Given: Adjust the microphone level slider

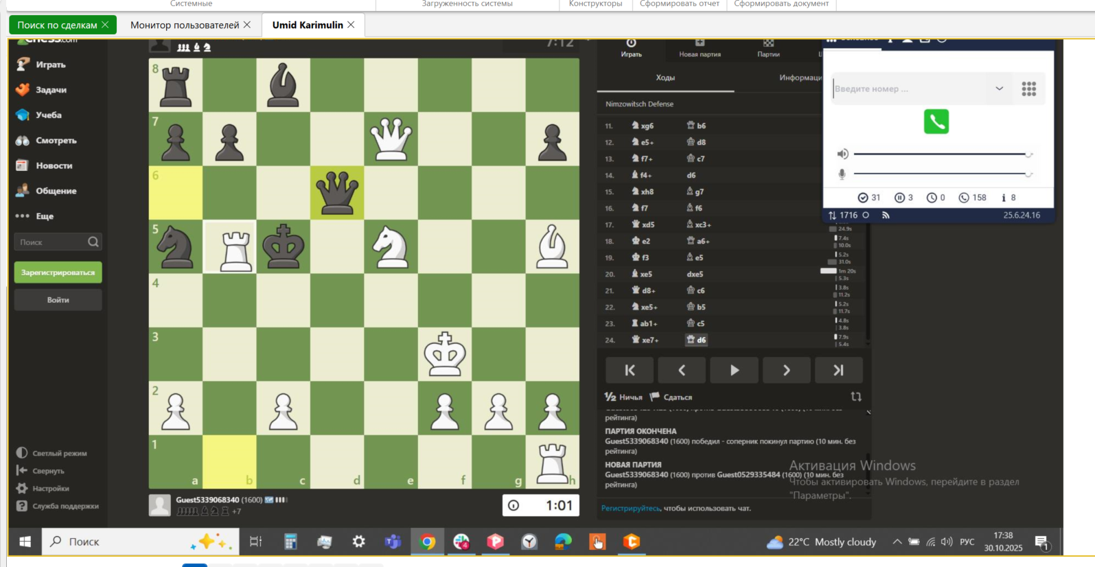Looking at the screenshot, I should tap(943, 174).
